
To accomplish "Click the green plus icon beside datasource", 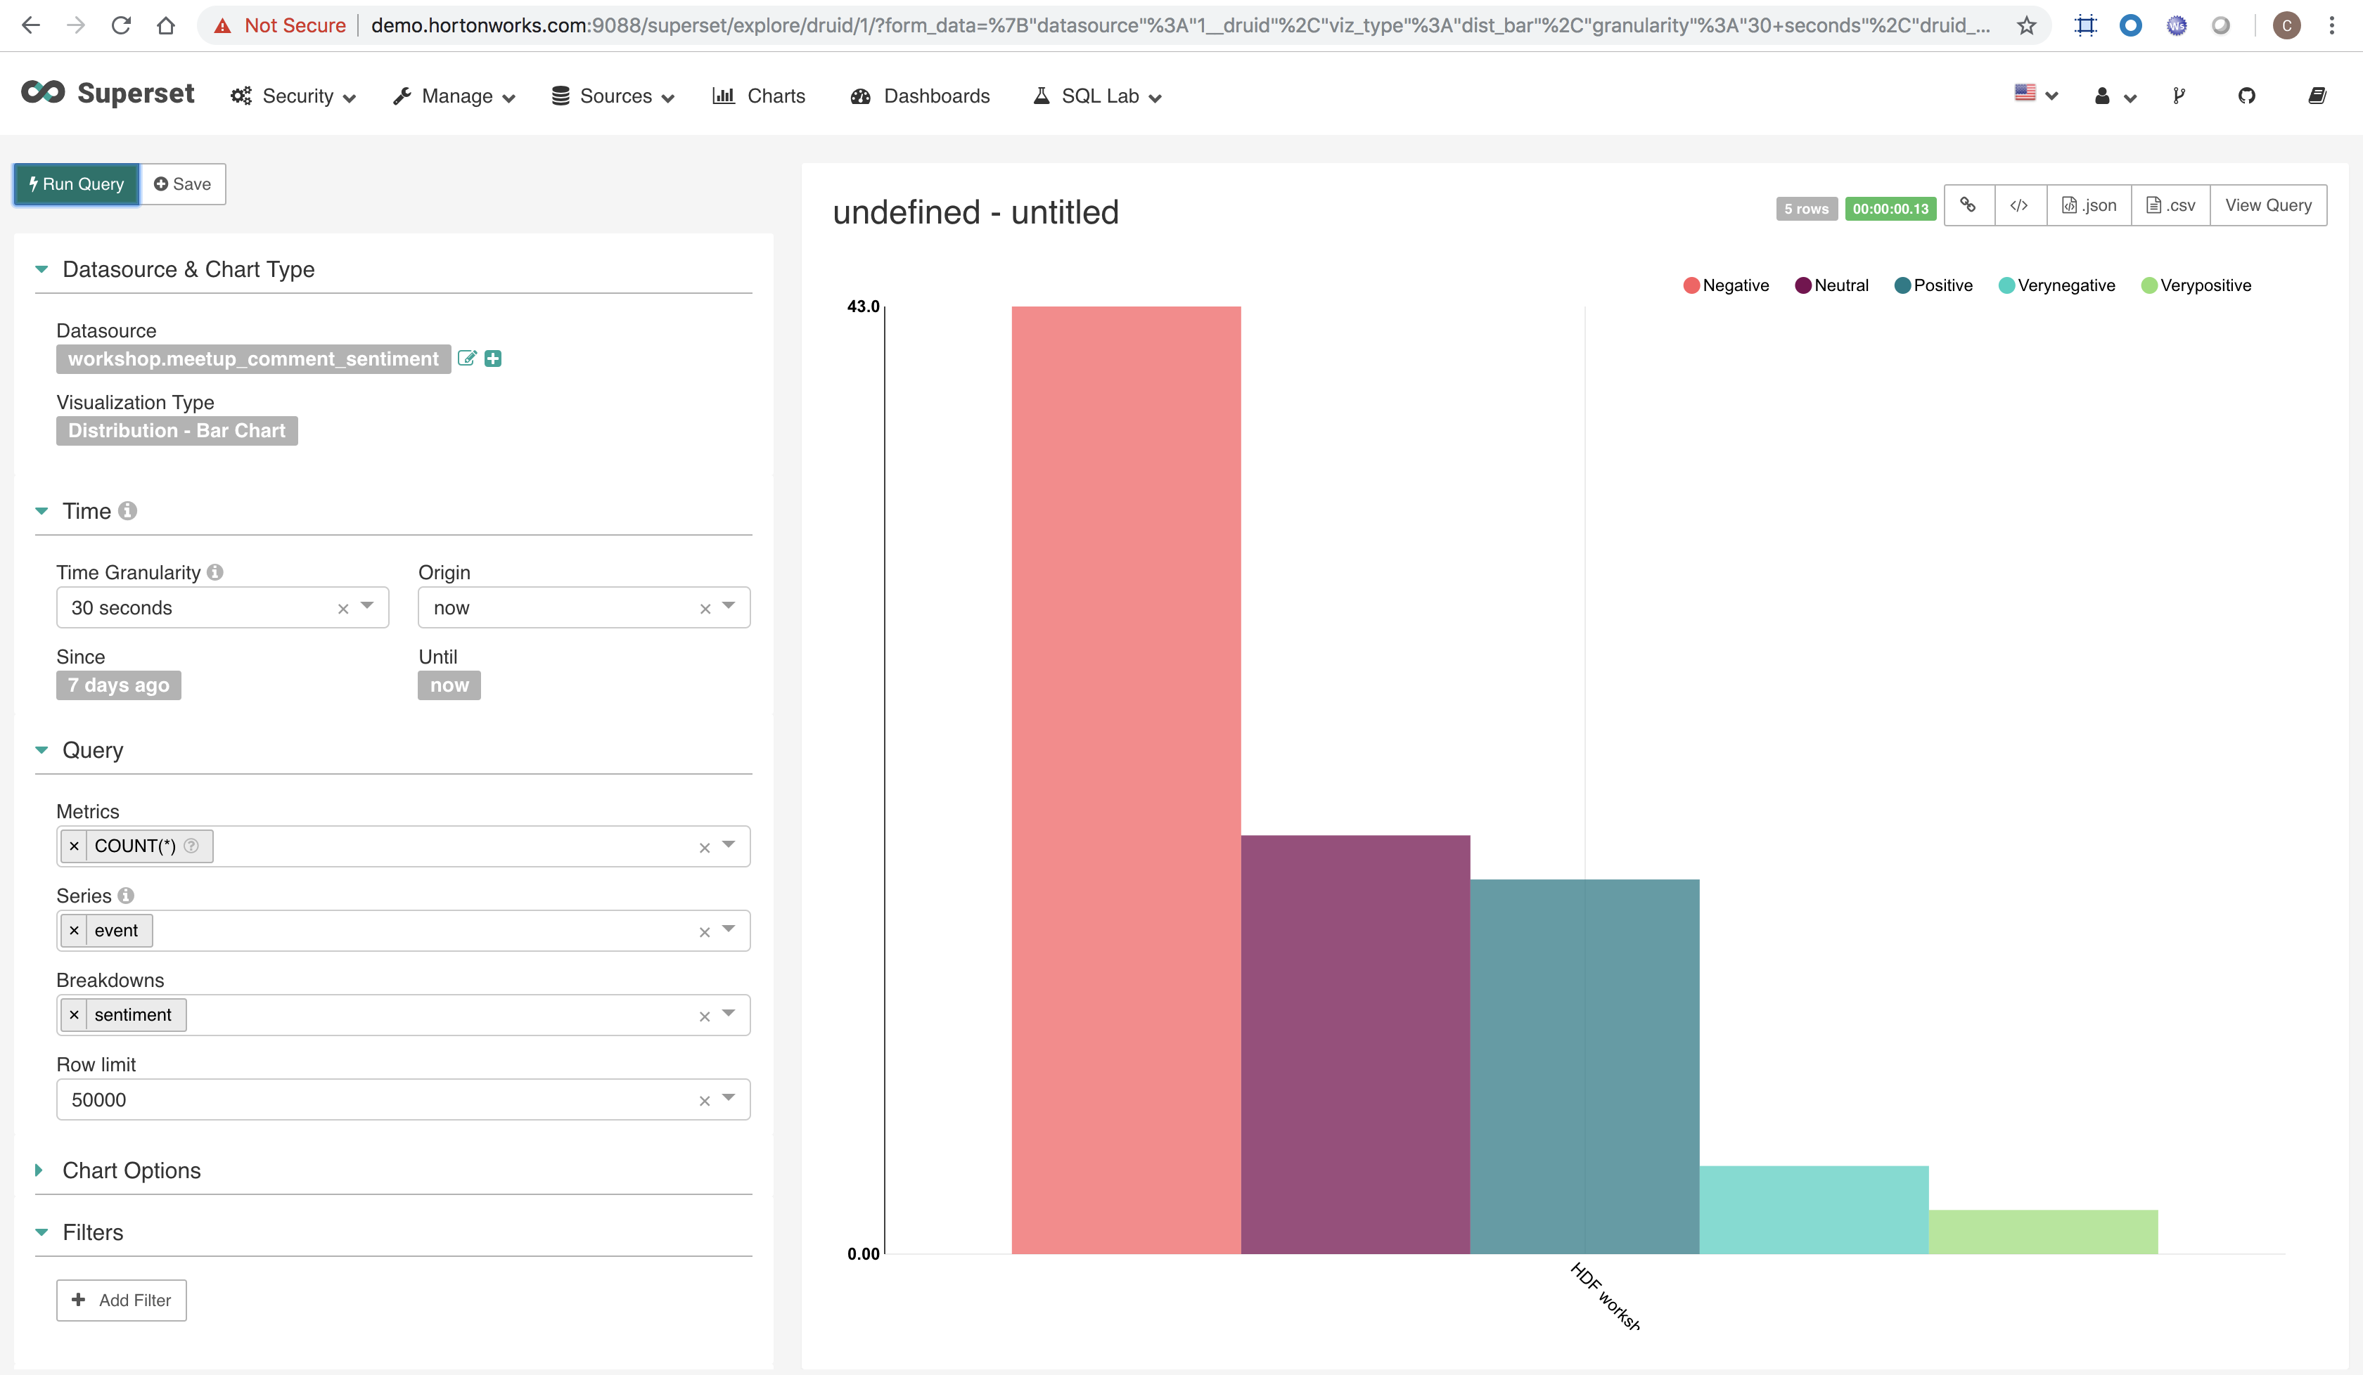I will [x=493, y=358].
